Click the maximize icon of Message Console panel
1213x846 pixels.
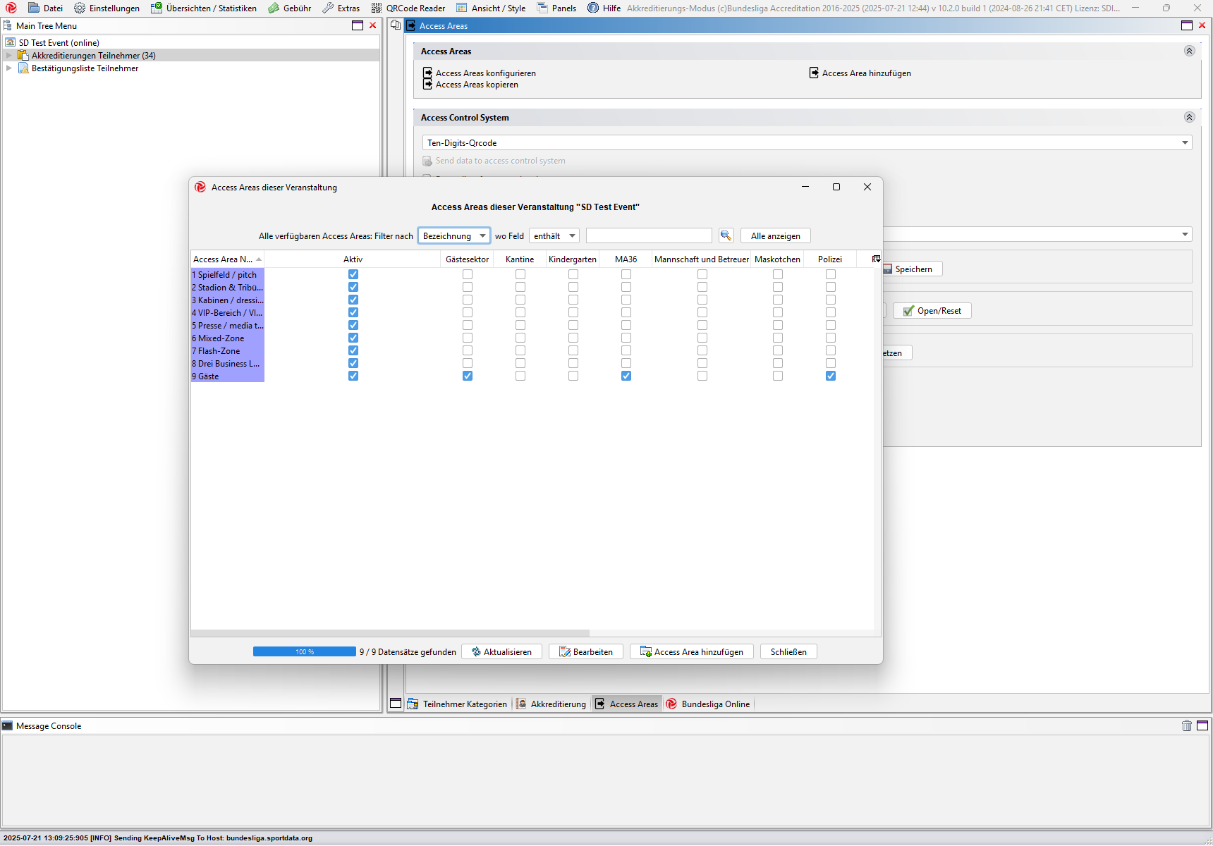coord(1202,725)
